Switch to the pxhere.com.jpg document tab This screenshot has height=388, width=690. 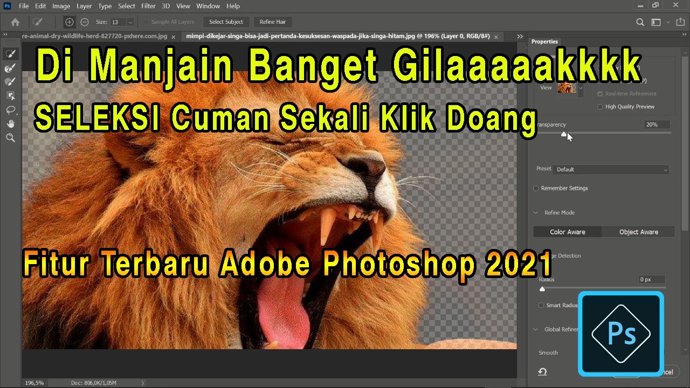[94, 36]
